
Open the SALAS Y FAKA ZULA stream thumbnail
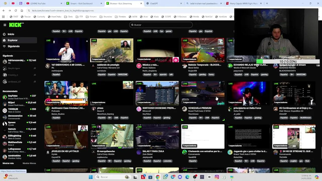coord(157,137)
